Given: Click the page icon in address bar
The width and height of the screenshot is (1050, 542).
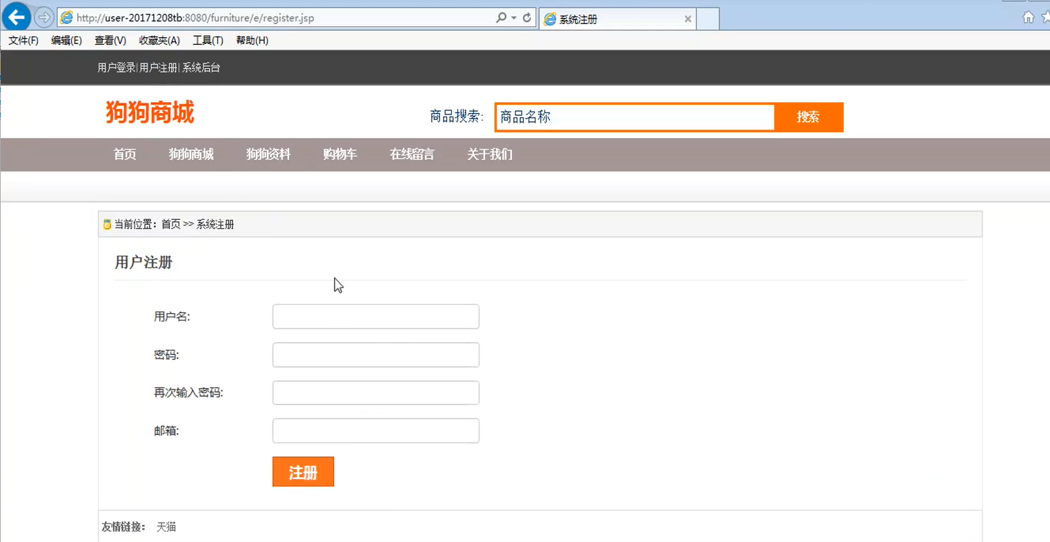Looking at the screenshot, I should click(66, 18).
